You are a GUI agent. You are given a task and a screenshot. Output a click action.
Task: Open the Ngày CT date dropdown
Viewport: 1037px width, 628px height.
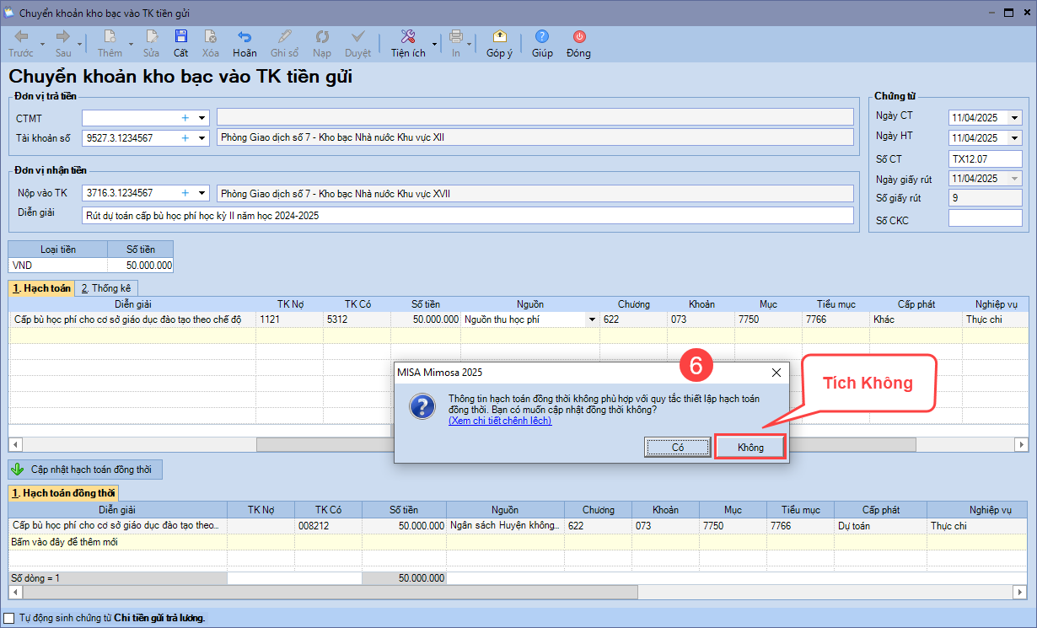coord(1014,118)
